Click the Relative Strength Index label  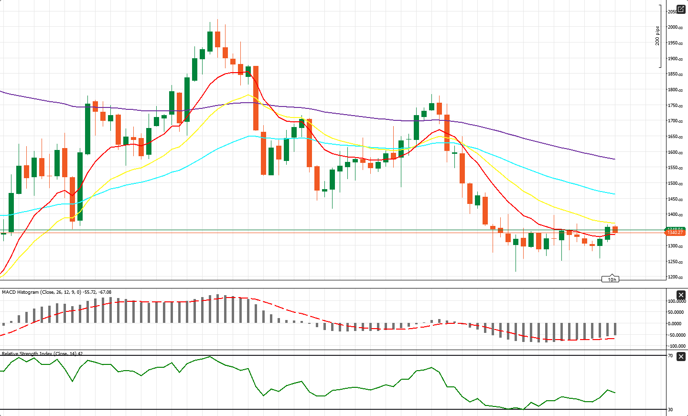42,353
